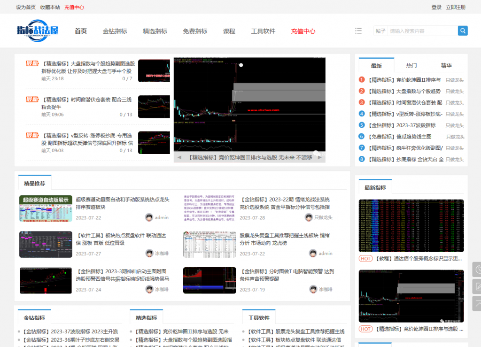Click admin's avatar on 超级赛道动量图 post
Screen dimensions: 481x347
tap(149, 217)
